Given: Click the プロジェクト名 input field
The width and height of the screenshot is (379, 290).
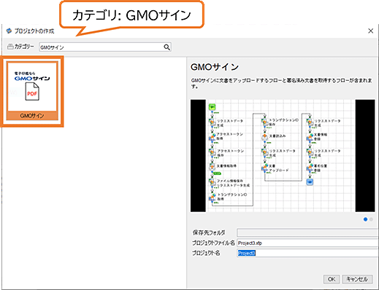Looking at the screenshot, I should coord(307,253).
